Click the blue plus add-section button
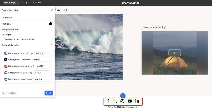 (x=123, y=96)
